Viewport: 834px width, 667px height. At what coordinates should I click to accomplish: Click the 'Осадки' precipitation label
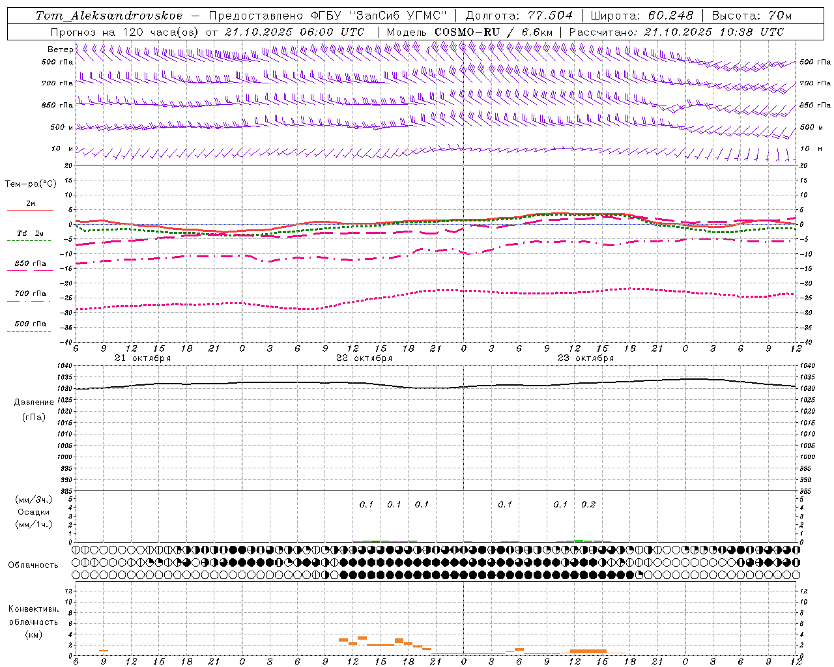[34, 512]
